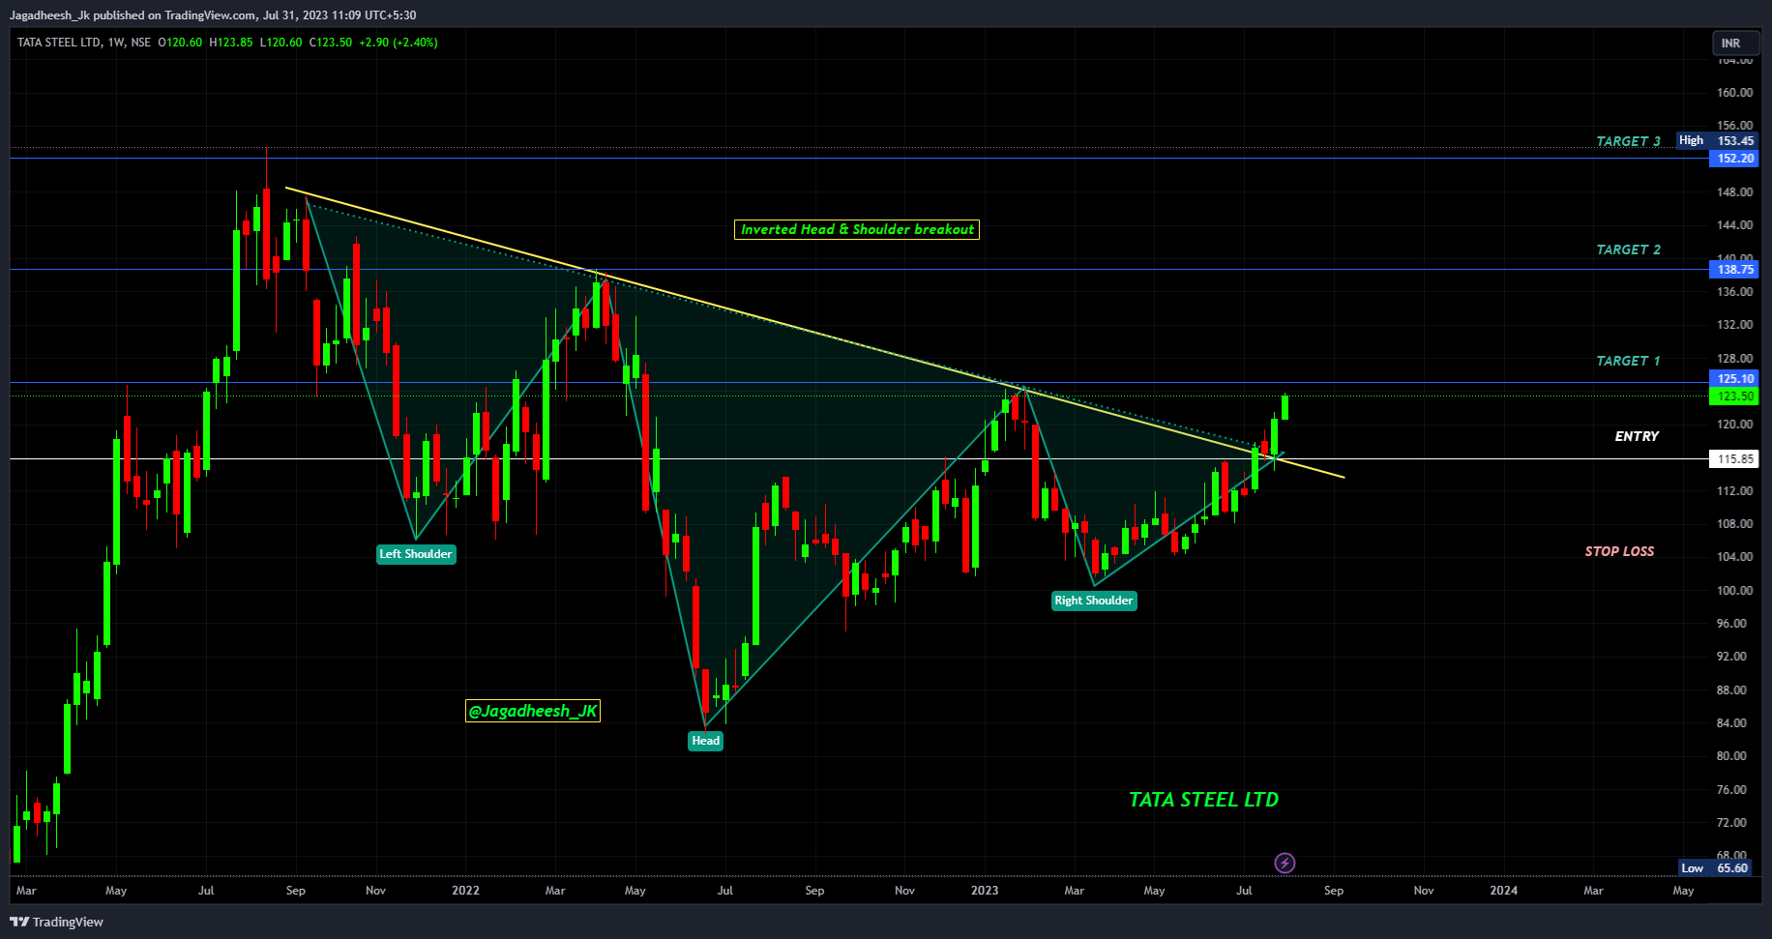Click the 123.50 current price tag

(1734, 396)
